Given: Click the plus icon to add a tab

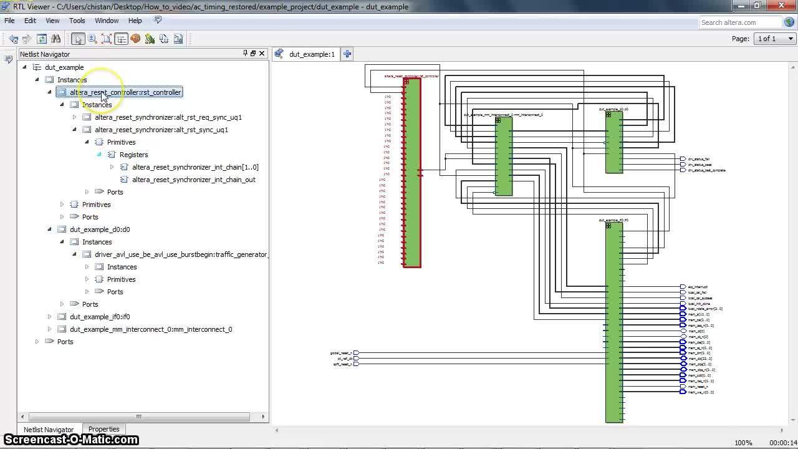Looking at the screenshot, I should click(x=347, y=54).
